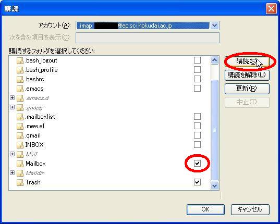This screenshot has height=224, width=280.
Task: Click the .mailboxlist folder icon
Action: point(20,117)
